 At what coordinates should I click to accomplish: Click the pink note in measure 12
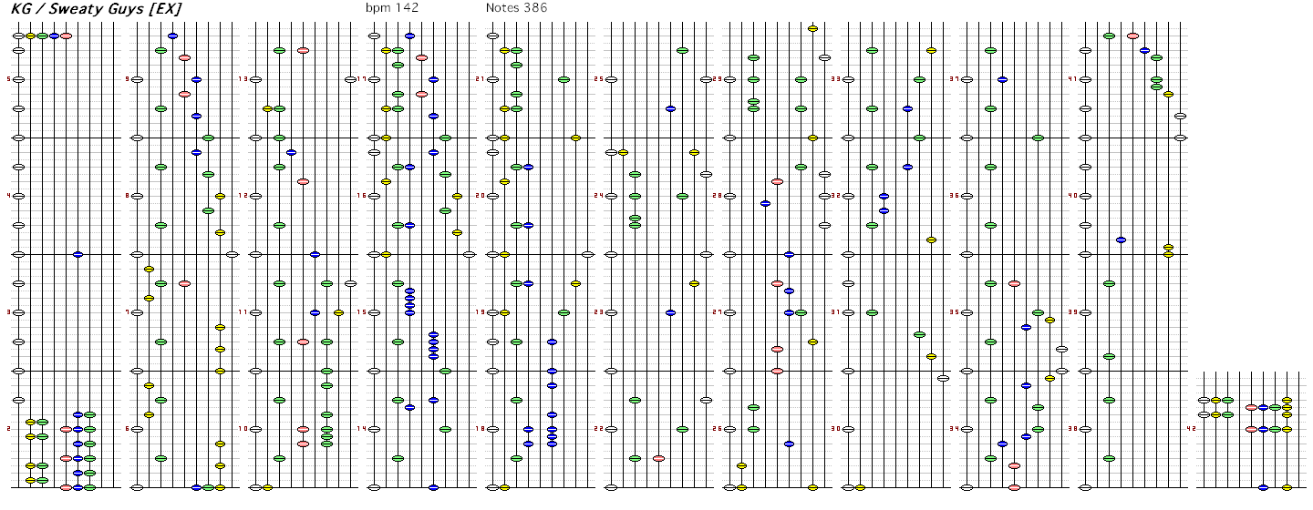point(303,181)
